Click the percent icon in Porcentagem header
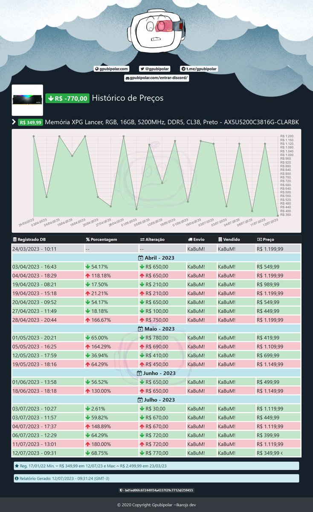Image resolution: width=313 pixels, height=512 pixels. (x=88, y=239)
